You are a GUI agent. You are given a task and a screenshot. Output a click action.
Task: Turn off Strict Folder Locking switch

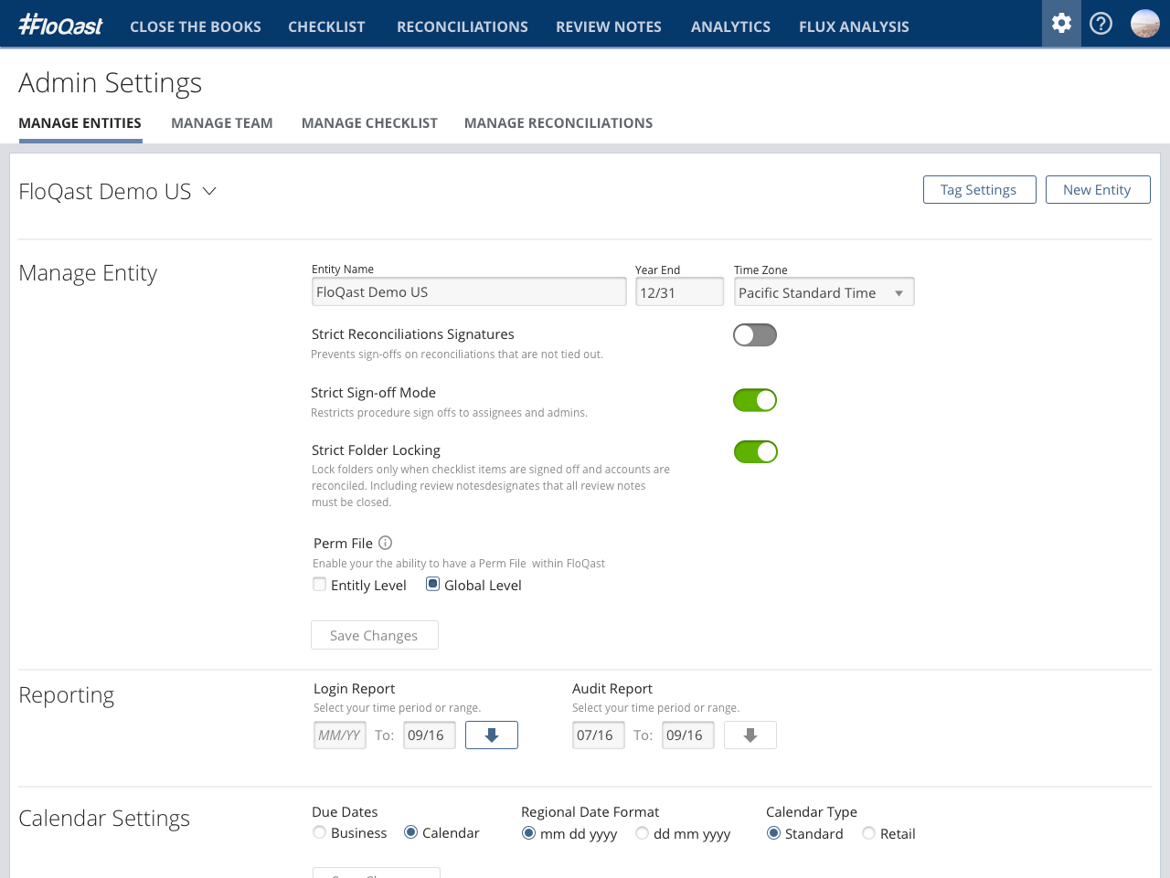[x=756, y=452]
